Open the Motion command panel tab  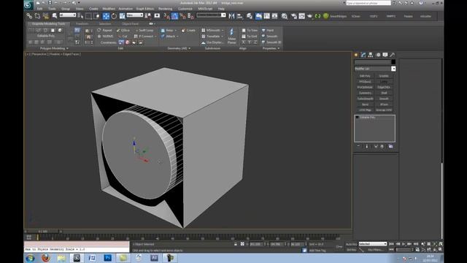pos(378,55)
